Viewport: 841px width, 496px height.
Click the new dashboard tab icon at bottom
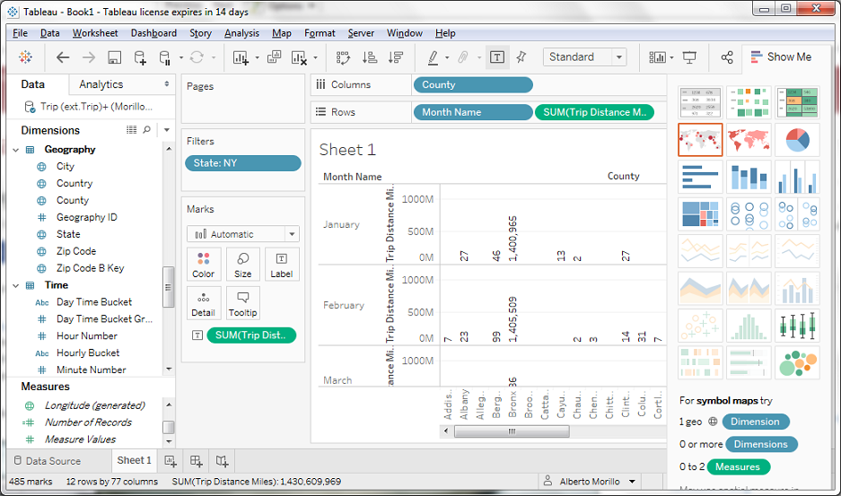click(x=197, y=461)
